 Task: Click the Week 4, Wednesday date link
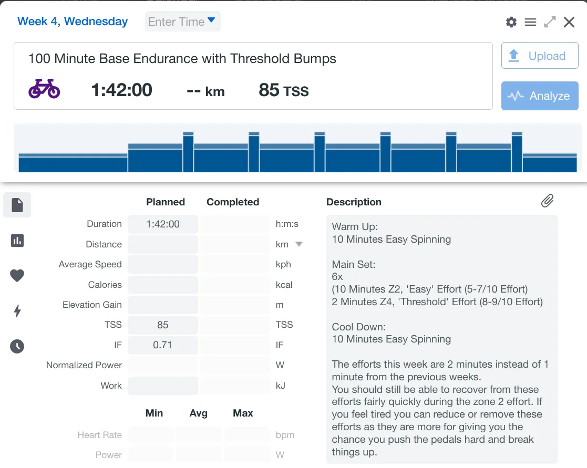coord(73,22)
